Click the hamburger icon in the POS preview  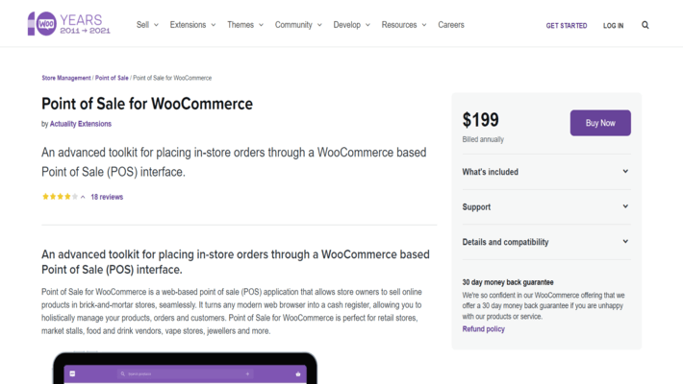click(71, 372)
